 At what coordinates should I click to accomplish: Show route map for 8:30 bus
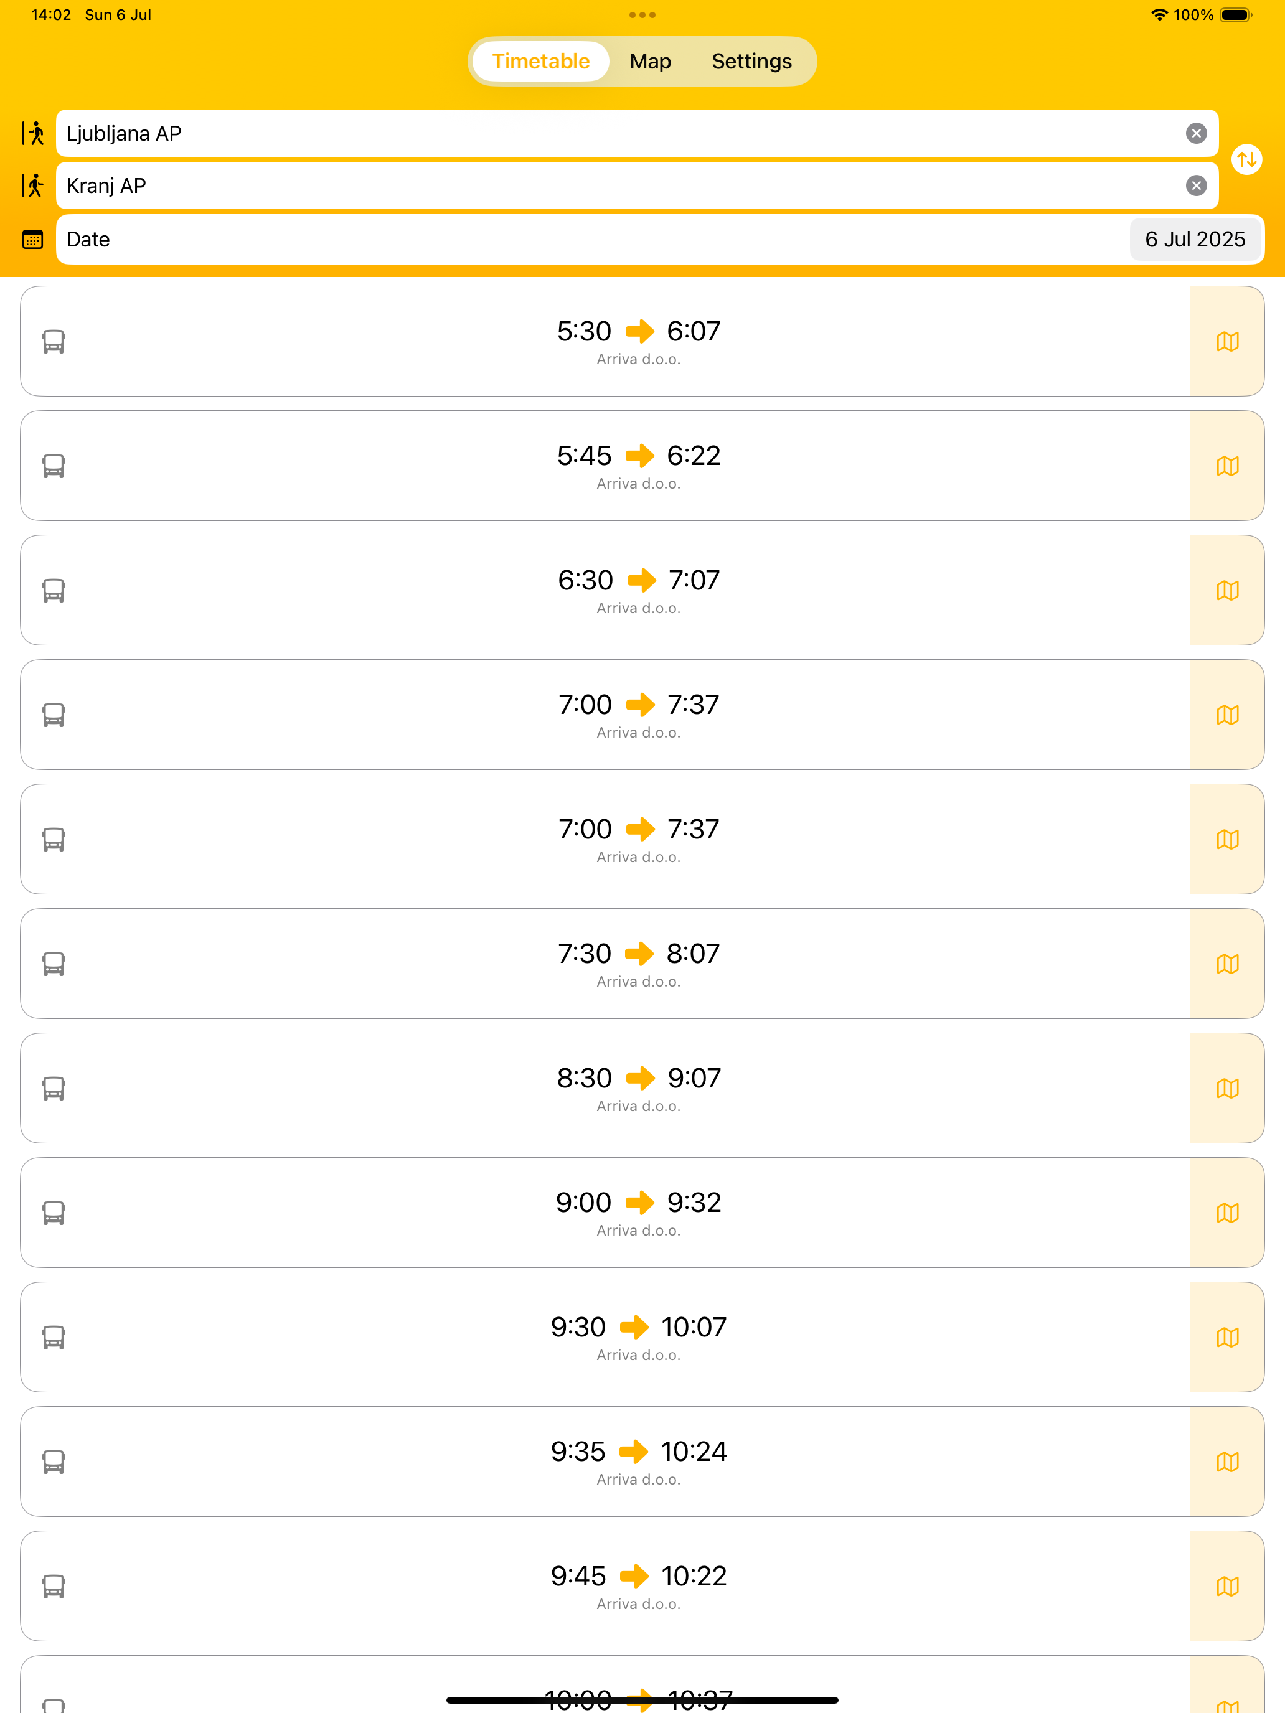click(1227, 1088)
